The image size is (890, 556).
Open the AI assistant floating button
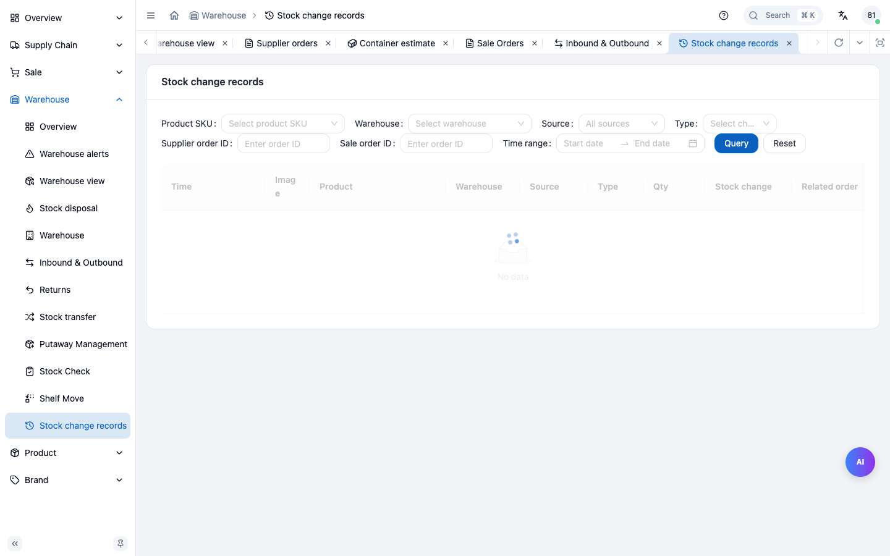coord(860,462)
